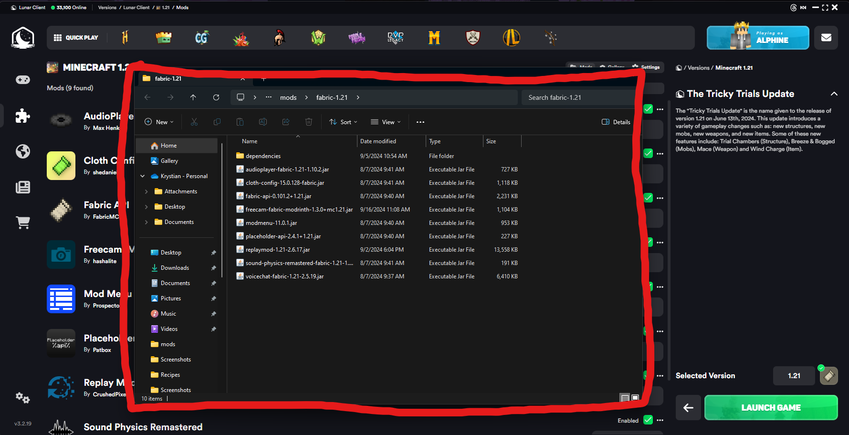Click the Paste clipboard icon in Explorer toolbar

(x=240, y=122)
